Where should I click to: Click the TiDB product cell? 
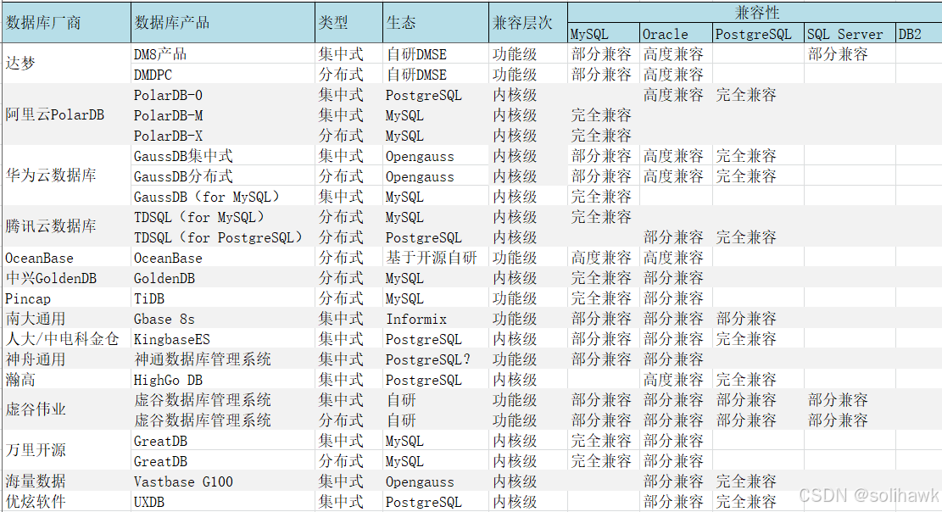(x=222, y=298)
